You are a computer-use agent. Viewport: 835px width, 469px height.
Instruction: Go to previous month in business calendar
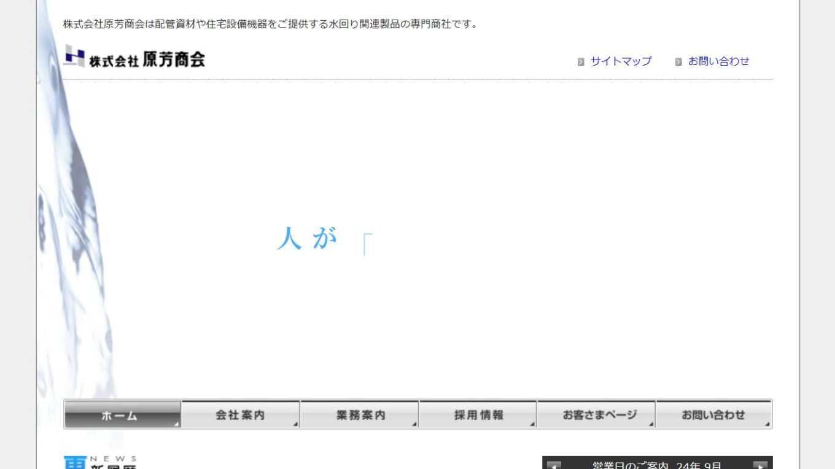(554, 465)
